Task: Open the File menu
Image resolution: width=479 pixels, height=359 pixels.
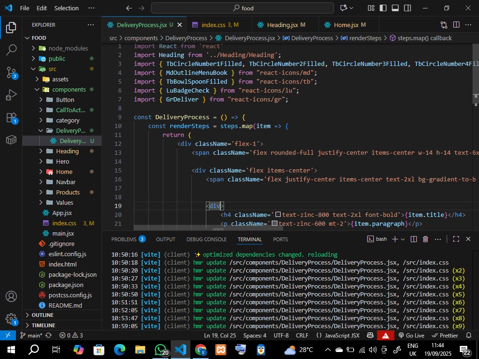Action: click(25, 8)
